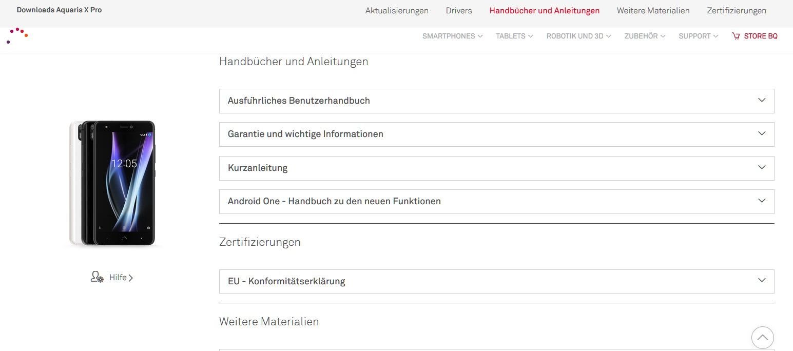Click the back-to-top arrow circle

pyautogui.click(x=762, y=338)
